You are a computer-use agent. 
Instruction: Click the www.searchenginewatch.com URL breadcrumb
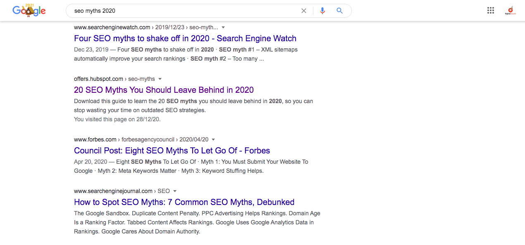146,27
